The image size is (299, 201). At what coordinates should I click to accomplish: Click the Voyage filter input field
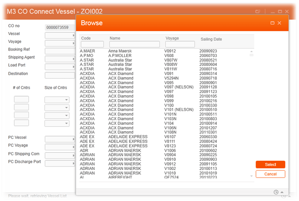(180, 45)
